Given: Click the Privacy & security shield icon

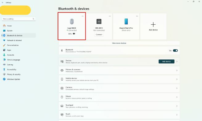Looking at the screenshot, I should pos(4,74).
